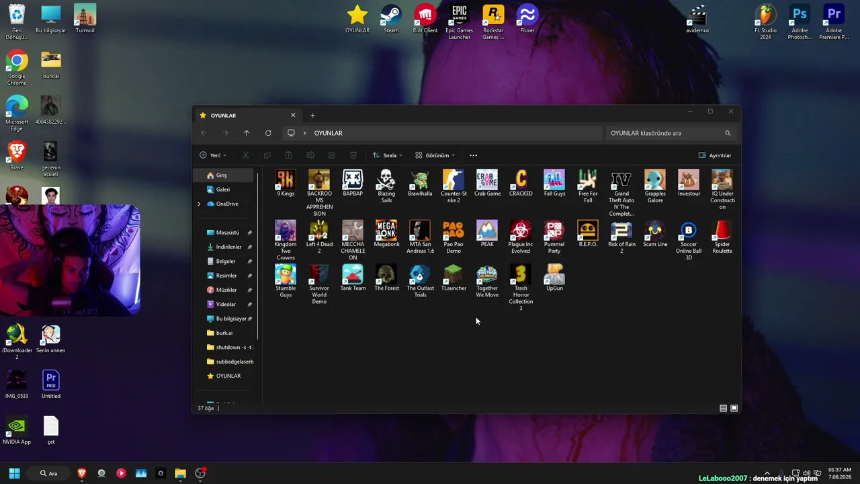Select the Counter-Strike 2 shortcut
The height and width of the screenshot is (484, 860).
coord(454,186)
